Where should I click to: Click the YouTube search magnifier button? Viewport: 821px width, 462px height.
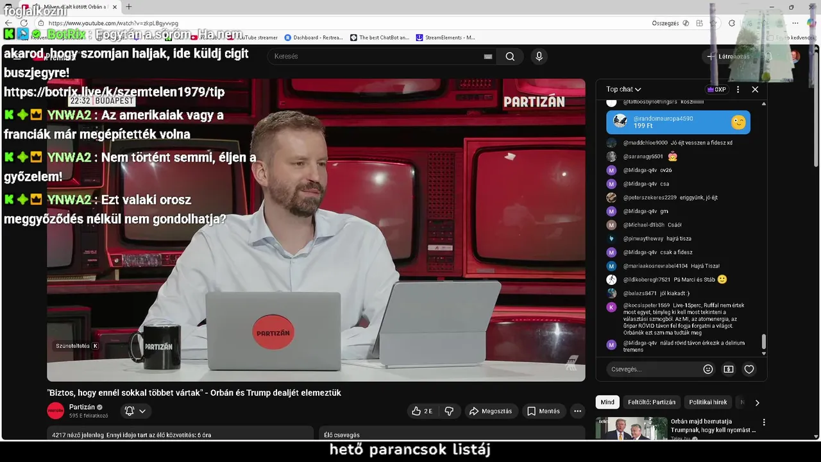pyautogui.click(x=510, y=56)
